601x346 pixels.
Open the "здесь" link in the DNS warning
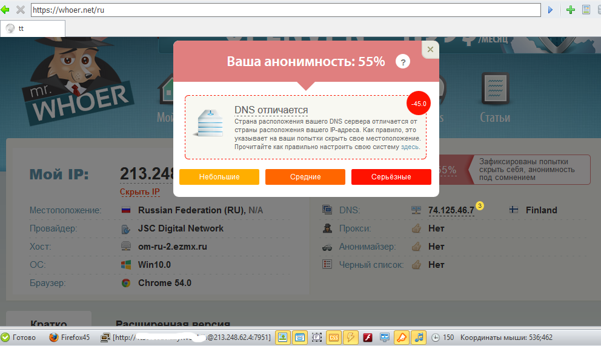[410, 147]
